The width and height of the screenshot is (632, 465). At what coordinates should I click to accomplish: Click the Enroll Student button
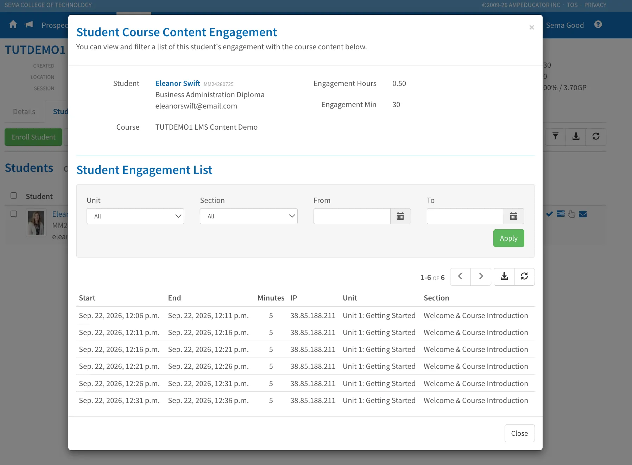coord(33,137)
